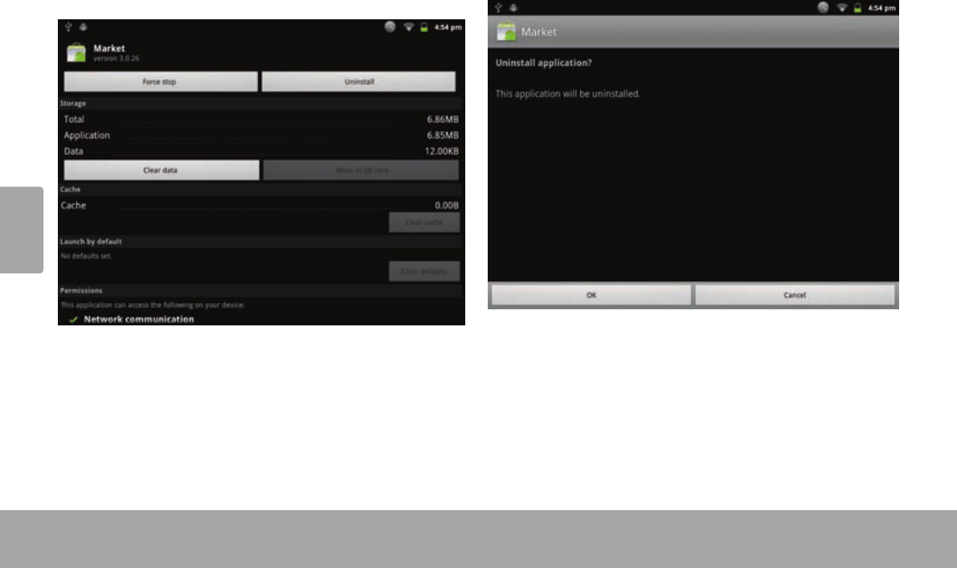Click the 4:54 pm clock in the right screen
Image resolution: width=957 pixels, height=568 pixels.
[x=881, y=9]
